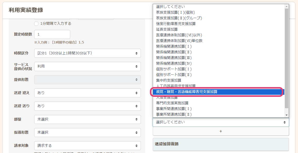Open the 時間区分 dropdown
This screenshot has height=153, width=298.
pos(87,53)
